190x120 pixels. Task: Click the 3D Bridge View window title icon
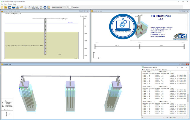(x=2, y=64)
